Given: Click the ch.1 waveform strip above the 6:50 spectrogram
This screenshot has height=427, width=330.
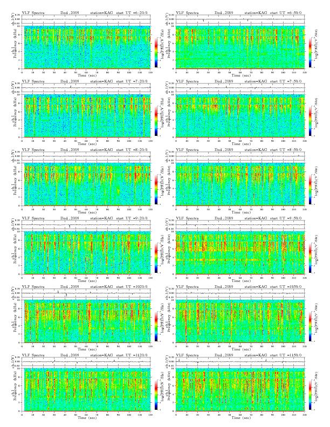Looking at the screenshot, I should tap(240, 19).
